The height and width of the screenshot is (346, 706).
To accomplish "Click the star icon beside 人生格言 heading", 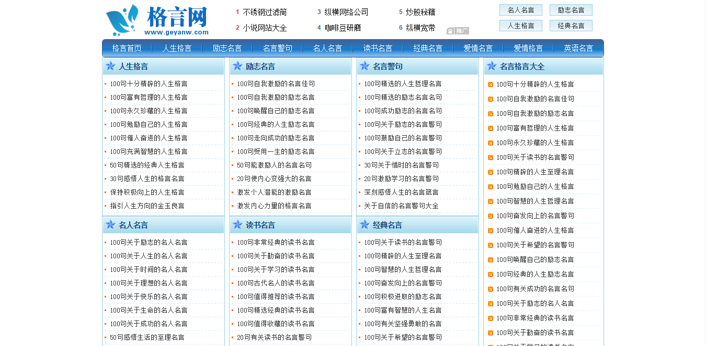I will [x=110, y=66].
